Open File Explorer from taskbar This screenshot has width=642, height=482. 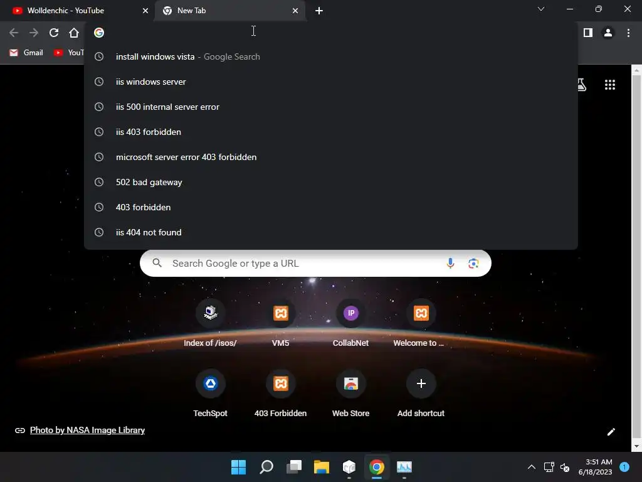coord(322,467)
